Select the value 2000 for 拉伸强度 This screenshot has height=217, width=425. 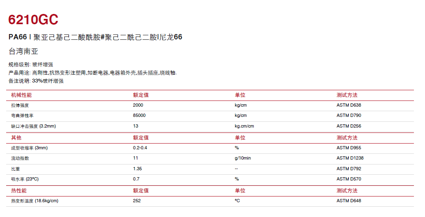(138, 105)
